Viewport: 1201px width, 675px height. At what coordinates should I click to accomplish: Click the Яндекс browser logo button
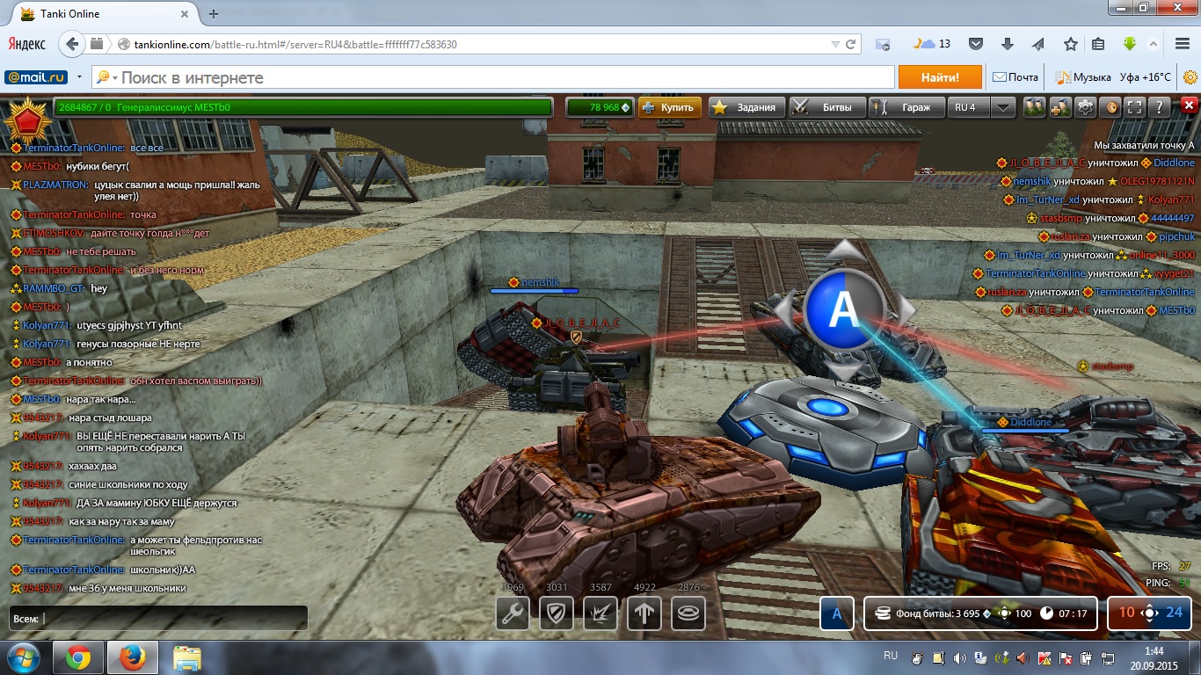coord(27,43)
